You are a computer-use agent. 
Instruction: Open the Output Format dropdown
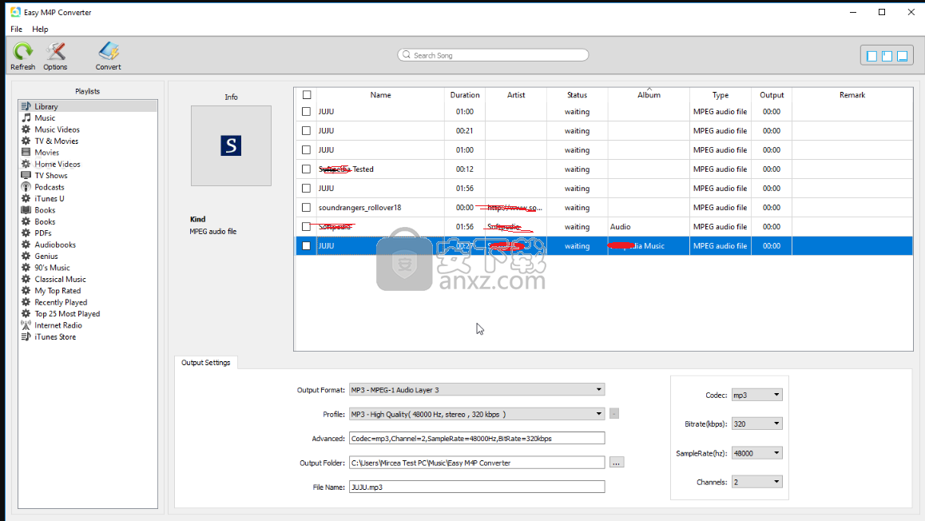tap(477, 389)
